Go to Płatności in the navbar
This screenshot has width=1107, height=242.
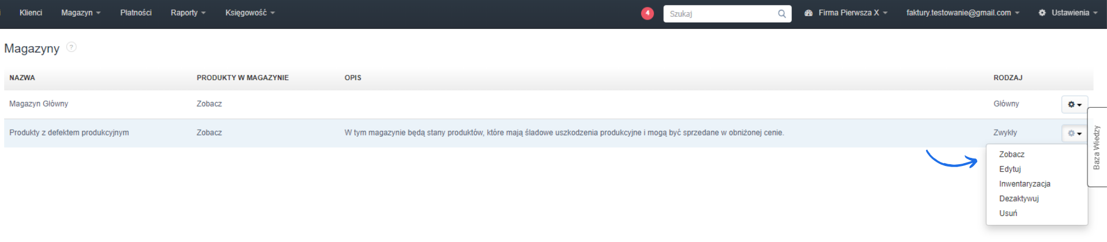tap(135, 13)
